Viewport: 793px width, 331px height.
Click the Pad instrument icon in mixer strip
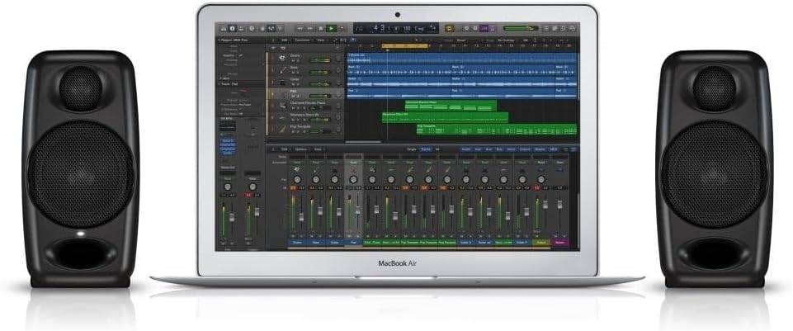coord(353,168)
